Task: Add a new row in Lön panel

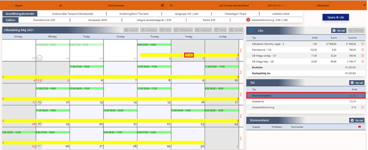Action: [339, 31]
